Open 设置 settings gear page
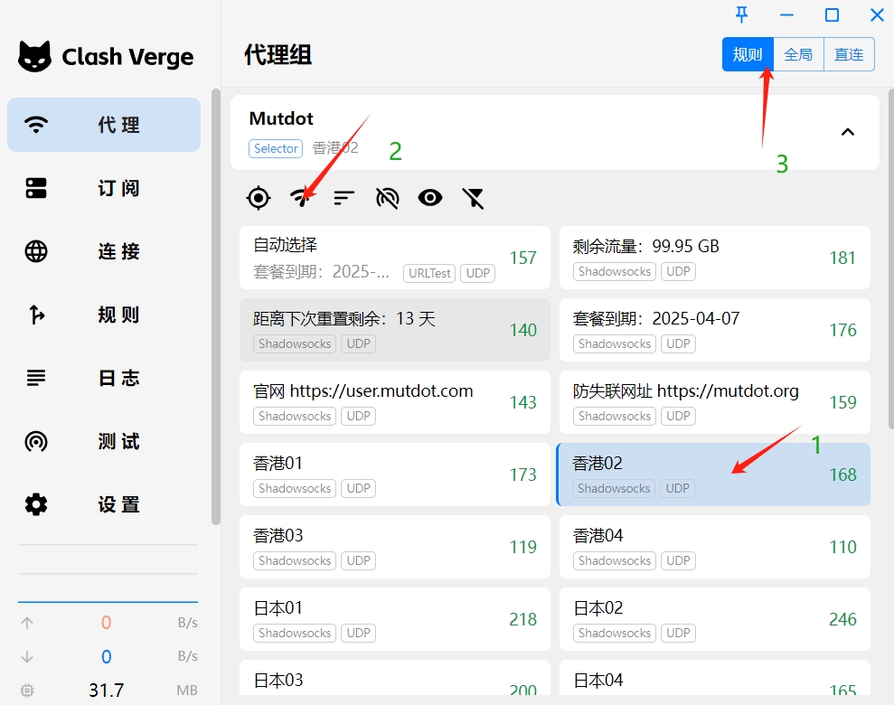This screenshot has width=894, height=705. click(x=104, y=504)
